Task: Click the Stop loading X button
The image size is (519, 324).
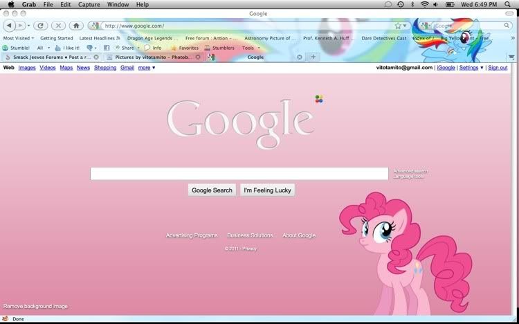Action: pyautogui.click(x=58, y=26)
